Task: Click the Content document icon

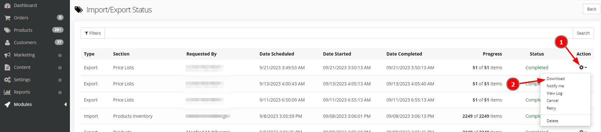Action: click(x=7, y=67)
